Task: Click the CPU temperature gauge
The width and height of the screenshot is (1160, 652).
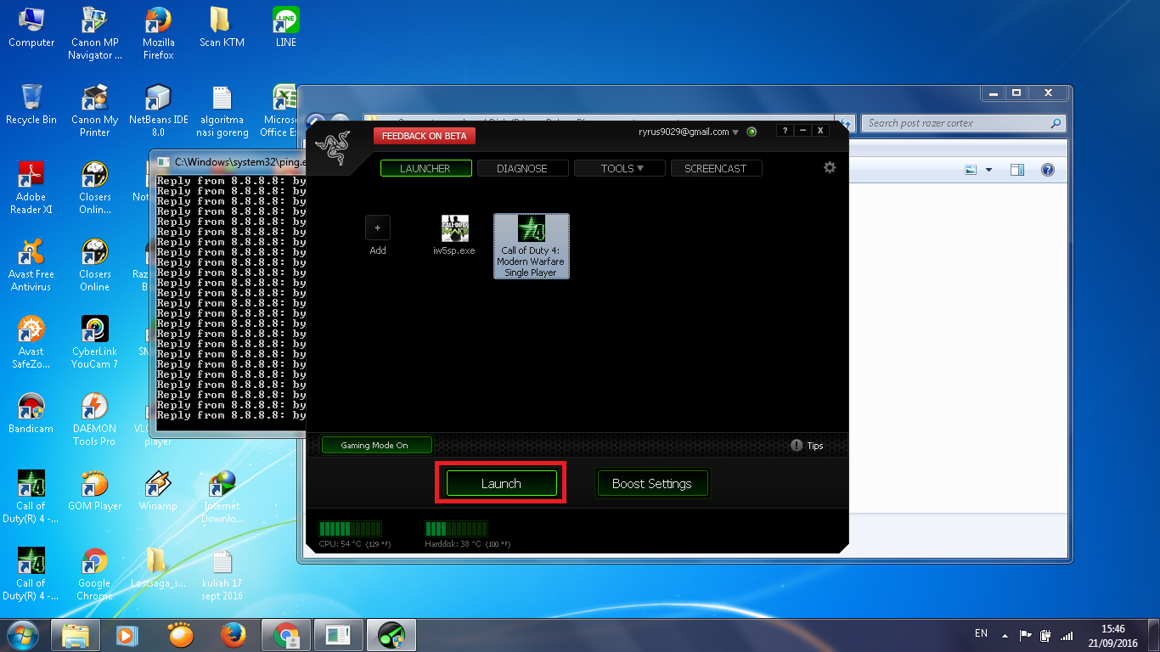Action: tap(350, 529)
